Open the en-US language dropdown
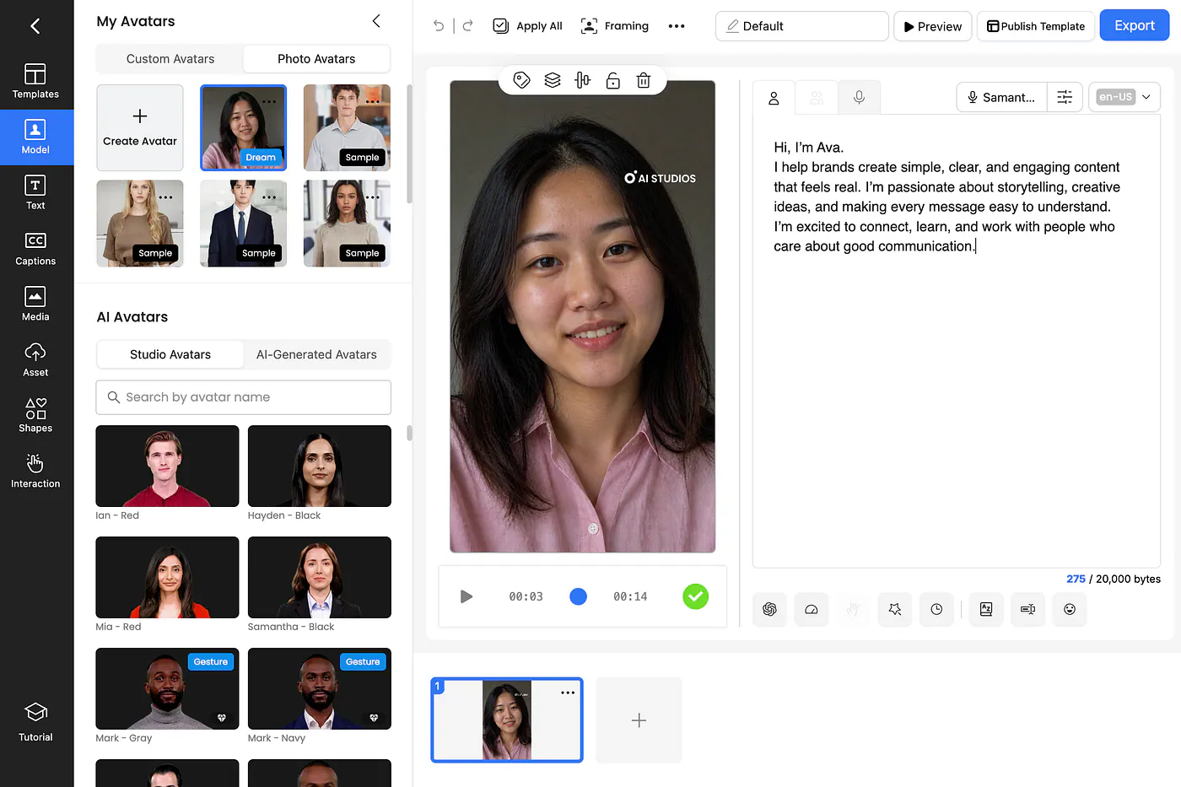This screenshot has height=787, width=1181. pos(1124,97)
